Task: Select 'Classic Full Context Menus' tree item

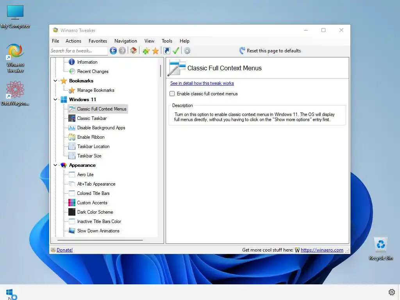Action: [102, 109]
